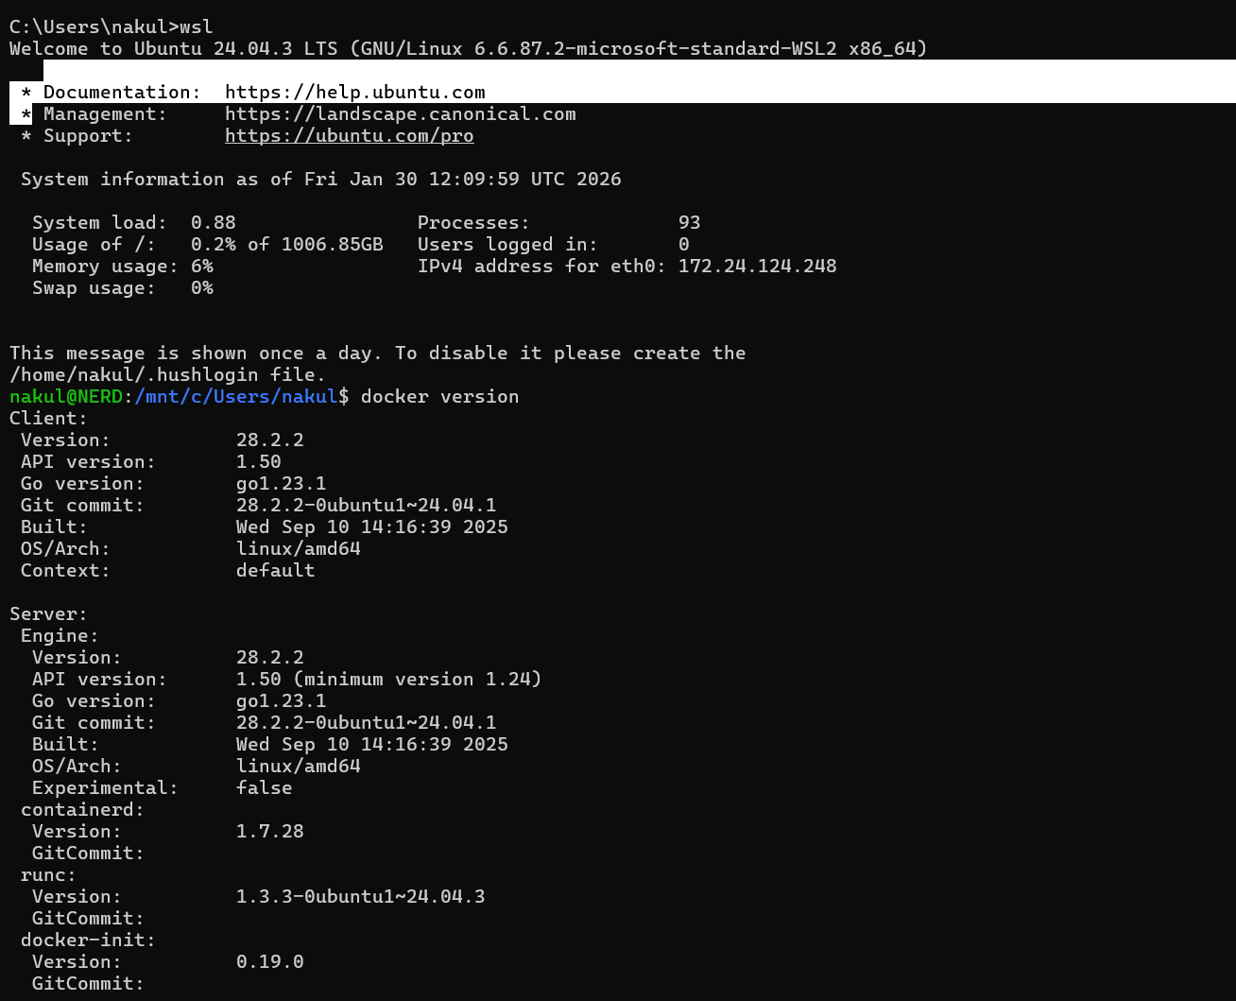The width and height of the screenshot is (1236, 1001).
Task: Click the OS/Arch linux/amd64 value
Action: [x=299, y=548]
